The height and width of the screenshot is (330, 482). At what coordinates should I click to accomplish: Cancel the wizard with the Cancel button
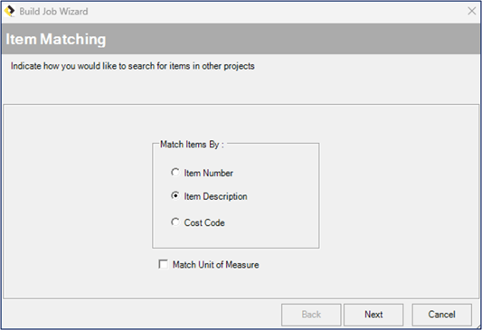[441, 315]
